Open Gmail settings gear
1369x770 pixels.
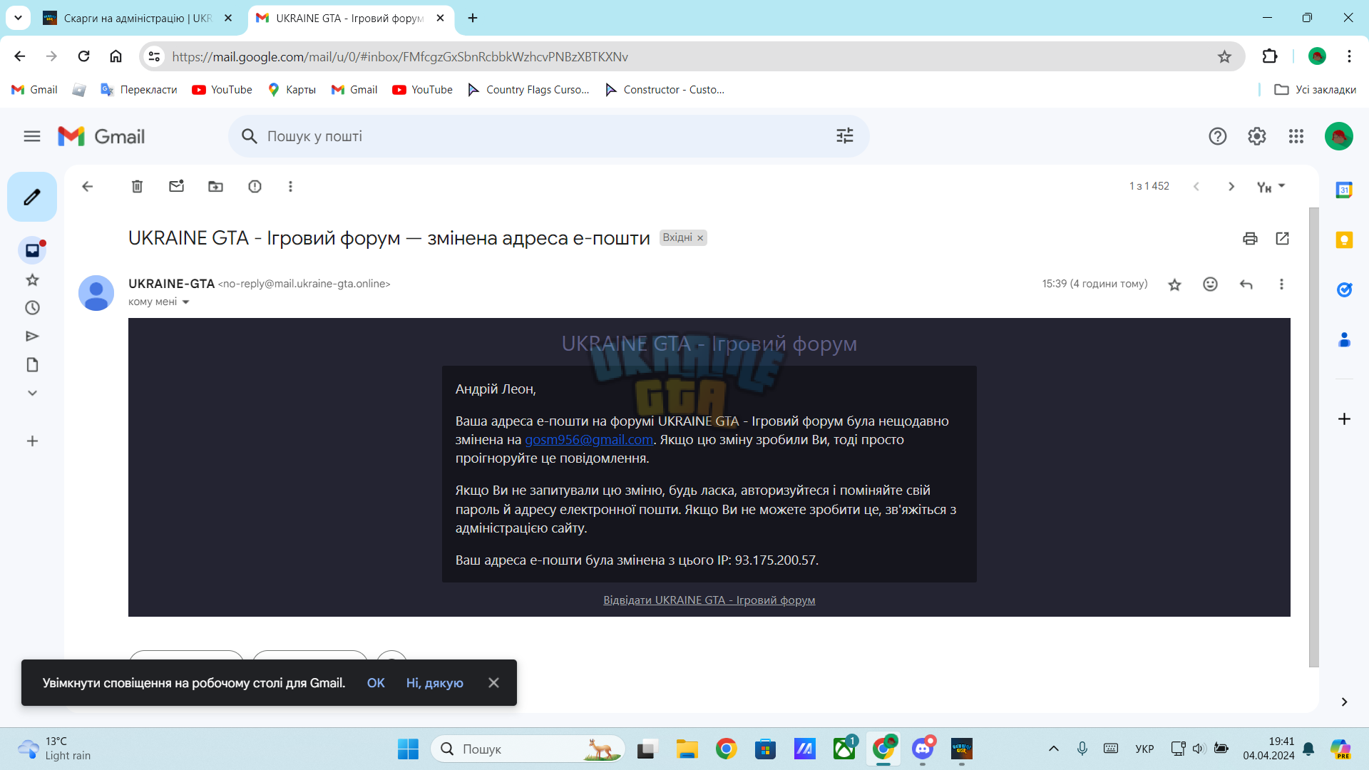coord(1257,136)
